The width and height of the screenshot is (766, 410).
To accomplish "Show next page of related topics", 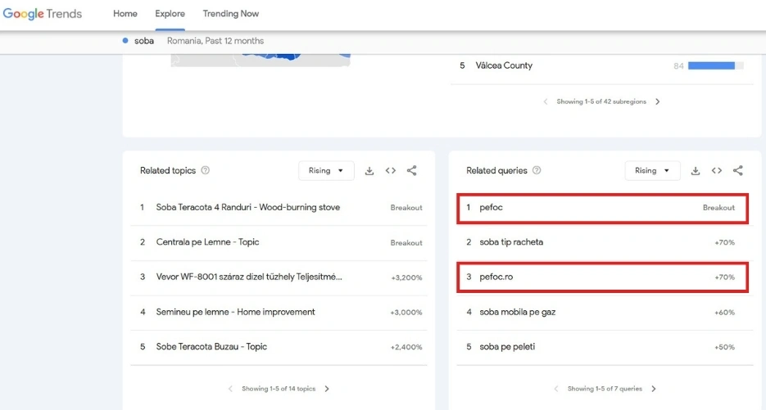I will 327,389.
